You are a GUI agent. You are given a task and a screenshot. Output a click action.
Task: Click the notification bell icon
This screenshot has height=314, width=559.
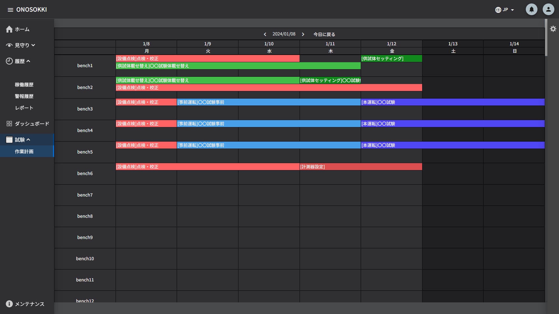pyautogui.click(x=531, y=10)
